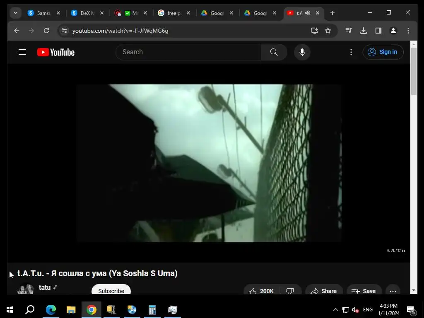Toggle Chrome side panel
The height and width of the screenshot is (318, 424).
[378, 31]
